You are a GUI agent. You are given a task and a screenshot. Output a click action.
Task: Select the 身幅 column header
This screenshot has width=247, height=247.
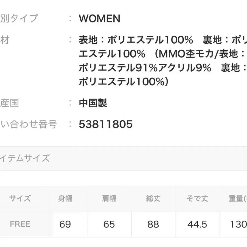point(65,198)
